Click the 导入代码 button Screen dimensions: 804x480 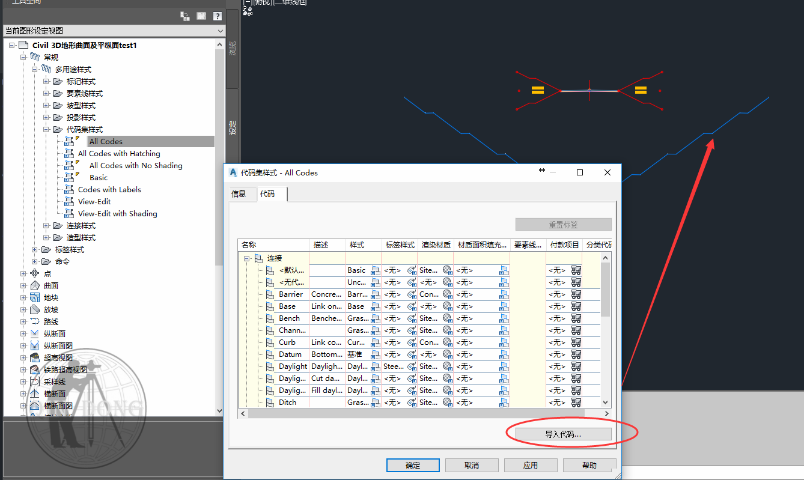tap(564, 434)
